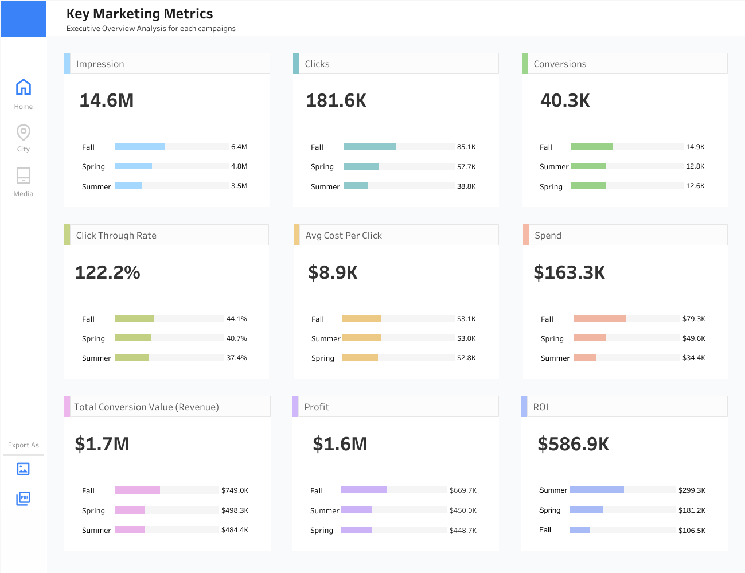Click the blue logo square top-left
The image size is (745, 573).
[24, 19]
